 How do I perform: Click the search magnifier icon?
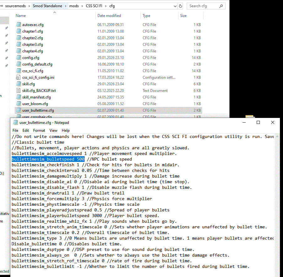pos(221,6)
